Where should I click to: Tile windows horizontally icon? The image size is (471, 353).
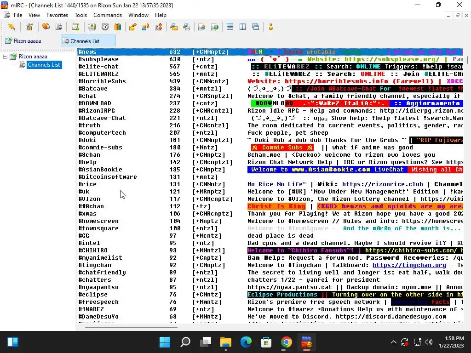(x=230, y=27)
